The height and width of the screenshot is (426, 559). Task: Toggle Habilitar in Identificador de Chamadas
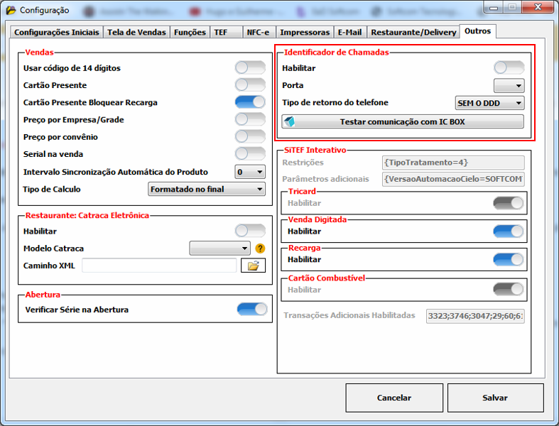coord(509,68)
